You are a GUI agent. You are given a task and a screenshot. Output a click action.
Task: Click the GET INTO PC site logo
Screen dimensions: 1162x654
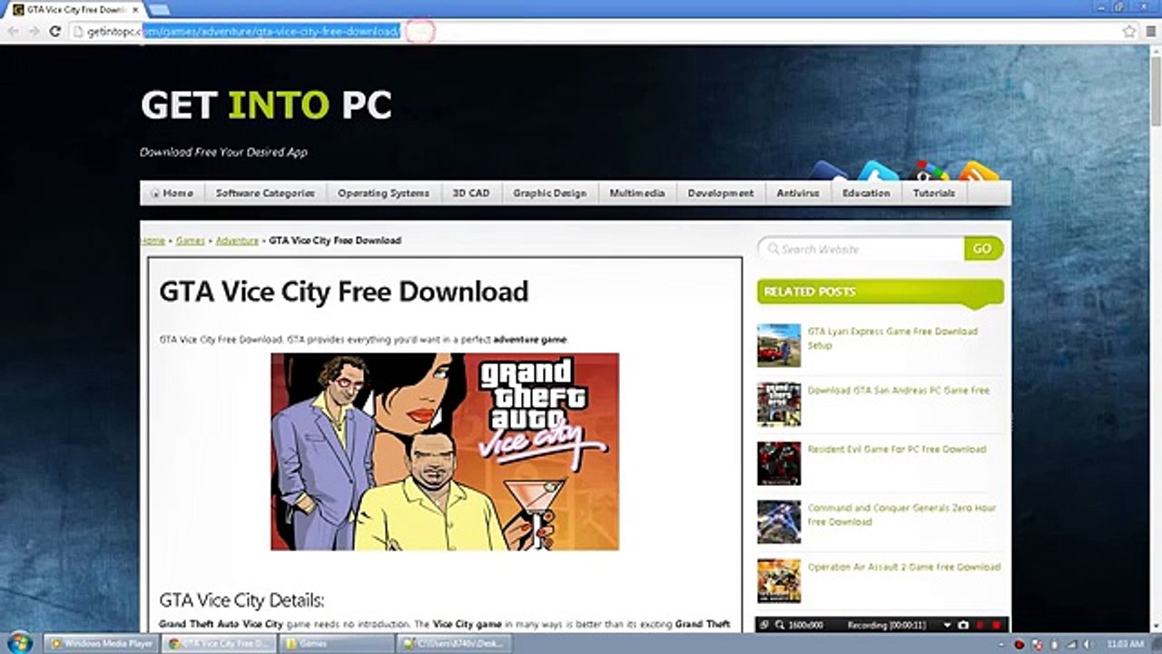266,105
